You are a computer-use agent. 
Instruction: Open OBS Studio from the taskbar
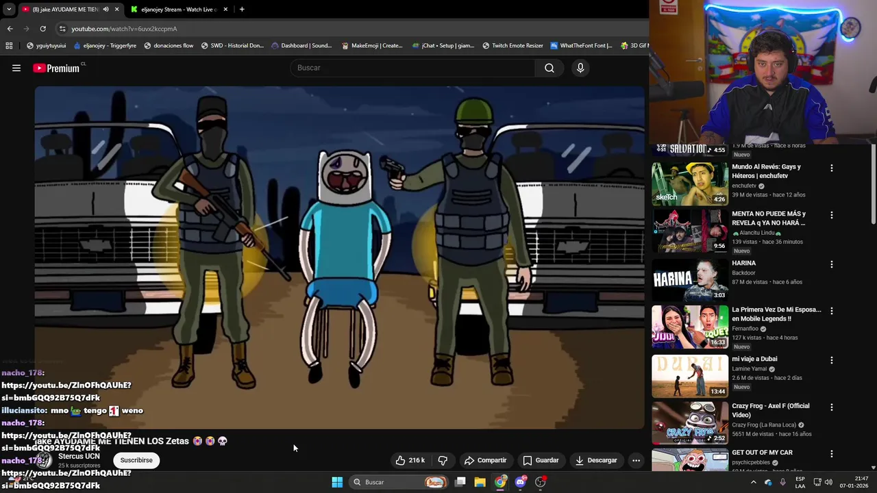coord(541,482)
